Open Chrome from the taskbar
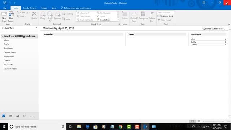 tap(121, 127)
